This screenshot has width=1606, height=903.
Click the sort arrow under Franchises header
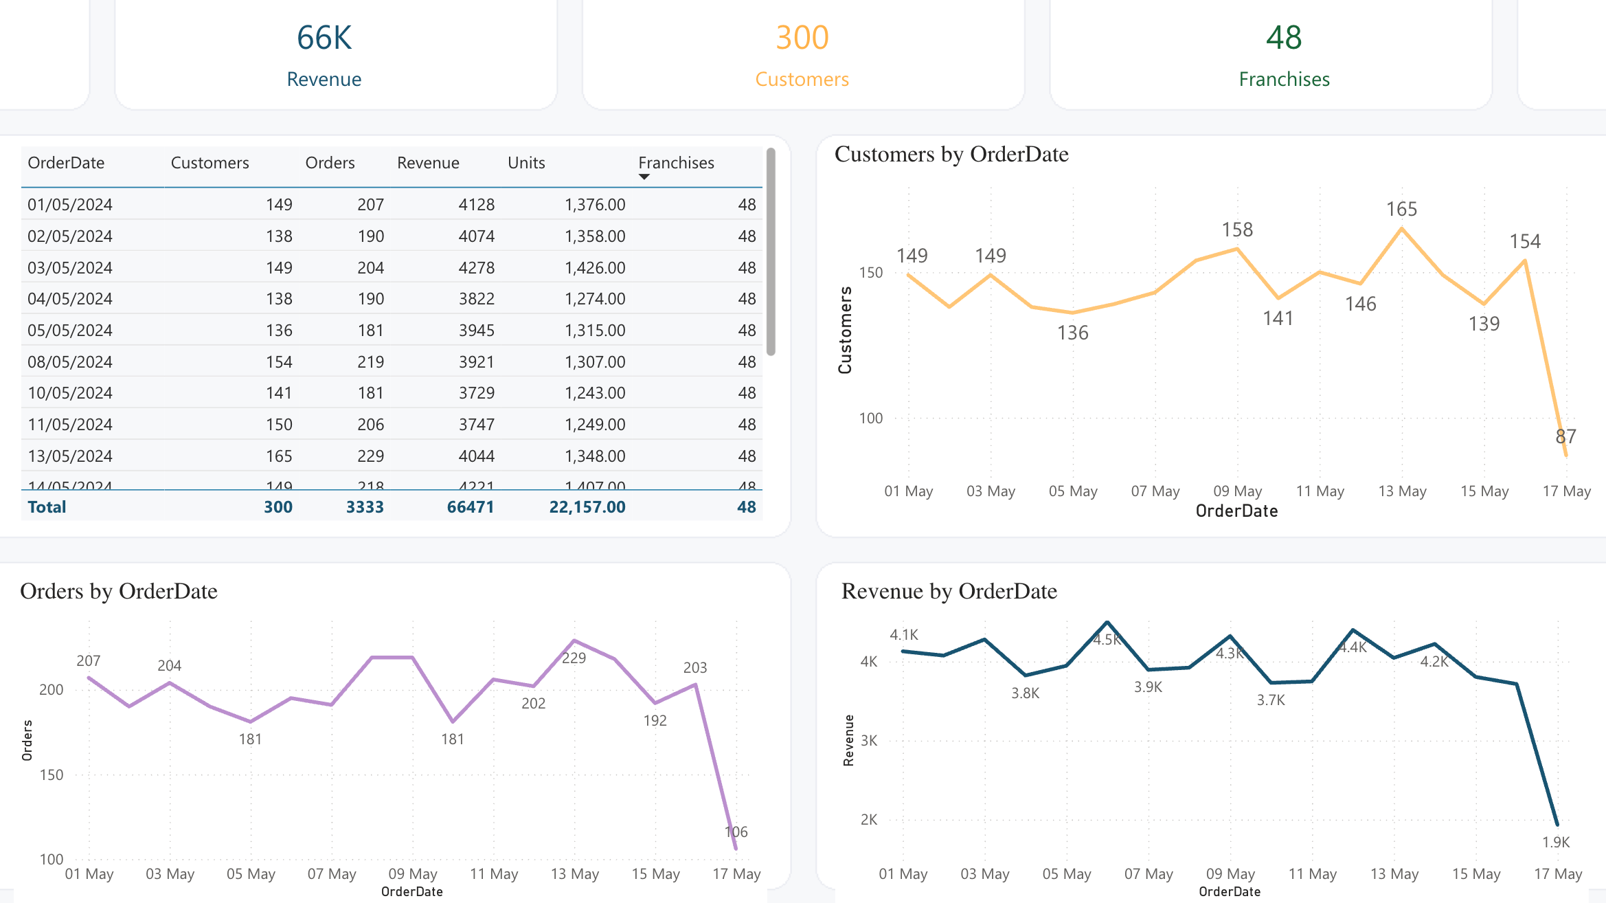pyautogui.click(x=644, y=177)
